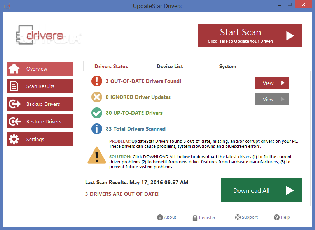Click the app icon in the title bar
Image resolution: width=315 pixels, height=230 pixels.
[x=7, y=6]
